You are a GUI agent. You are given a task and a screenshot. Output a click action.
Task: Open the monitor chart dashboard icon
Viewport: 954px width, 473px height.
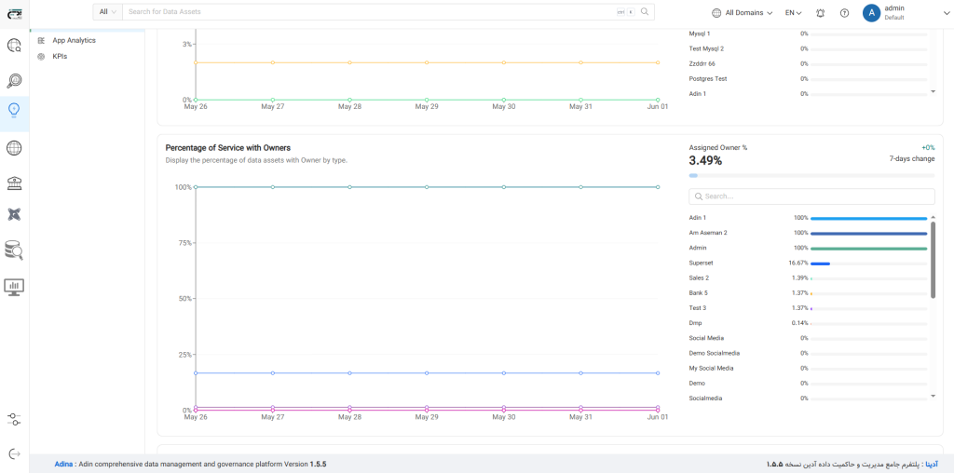tap(14, 287)
